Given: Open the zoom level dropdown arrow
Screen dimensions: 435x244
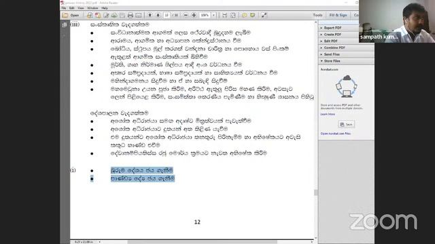Looking at the screenshot, I should point(213,15).
